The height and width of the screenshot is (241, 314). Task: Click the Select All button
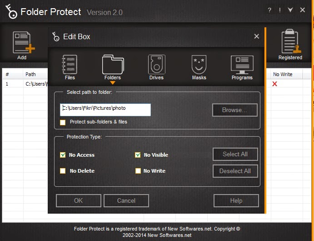235,154
